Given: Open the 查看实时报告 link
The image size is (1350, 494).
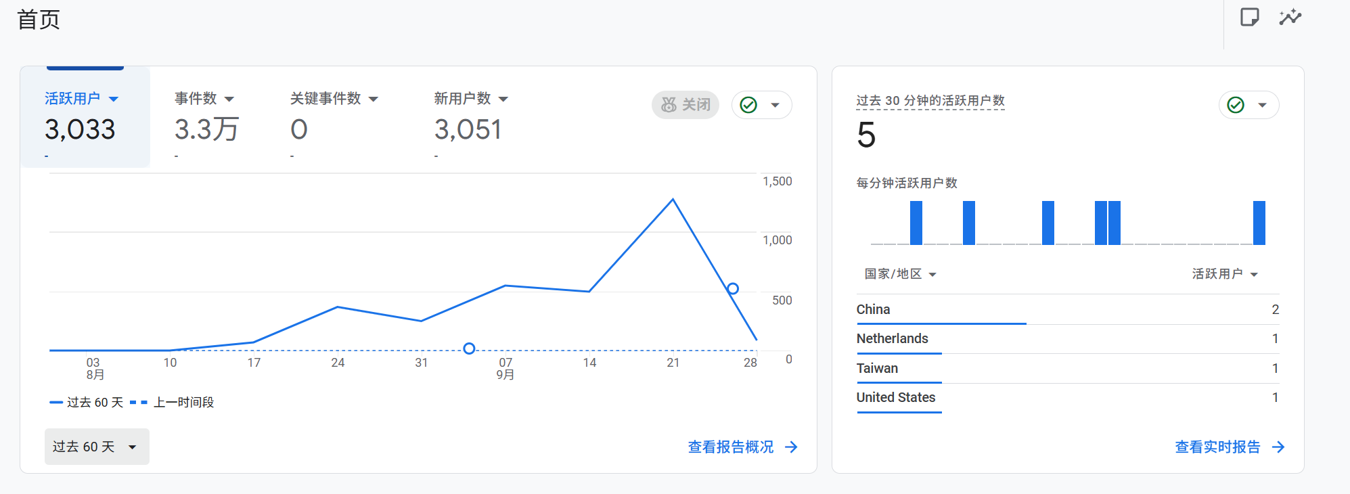Looking at the screenshot, I should [1217, 447].
